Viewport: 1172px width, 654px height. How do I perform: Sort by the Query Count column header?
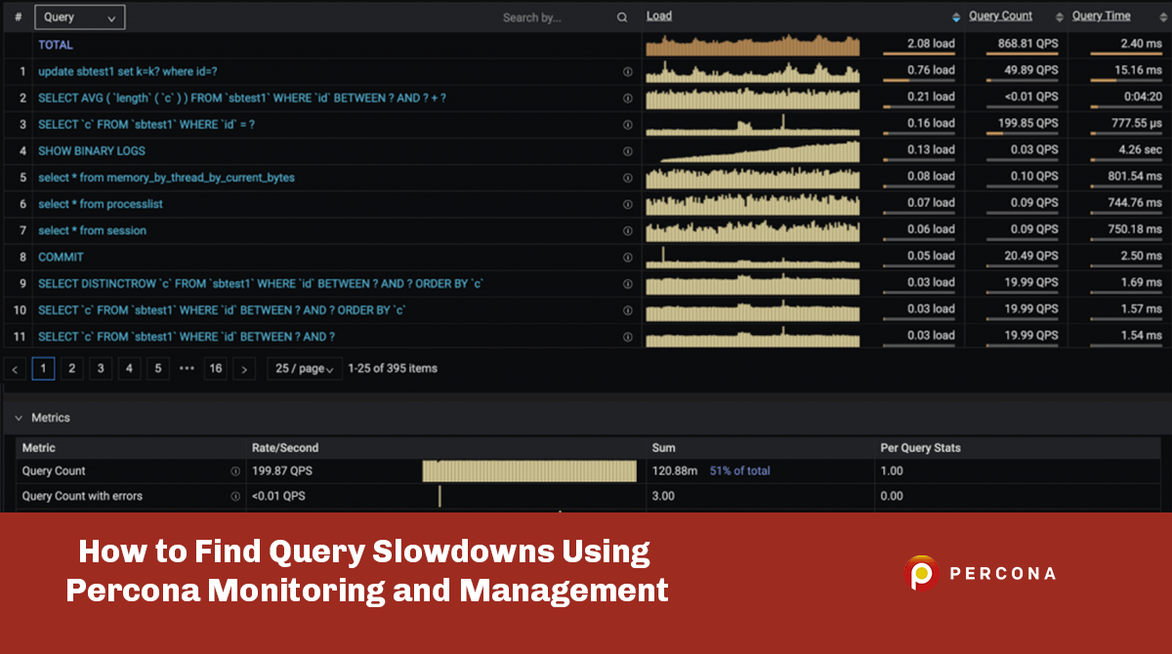click(x=1000, y=16)
